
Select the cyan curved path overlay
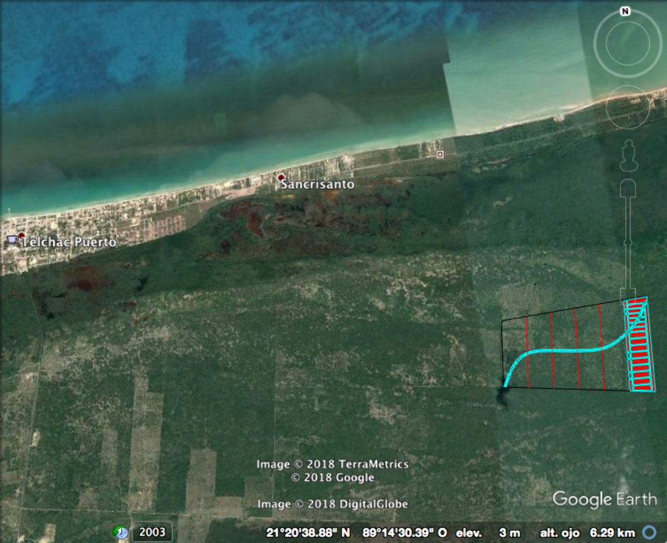(567, 351)
